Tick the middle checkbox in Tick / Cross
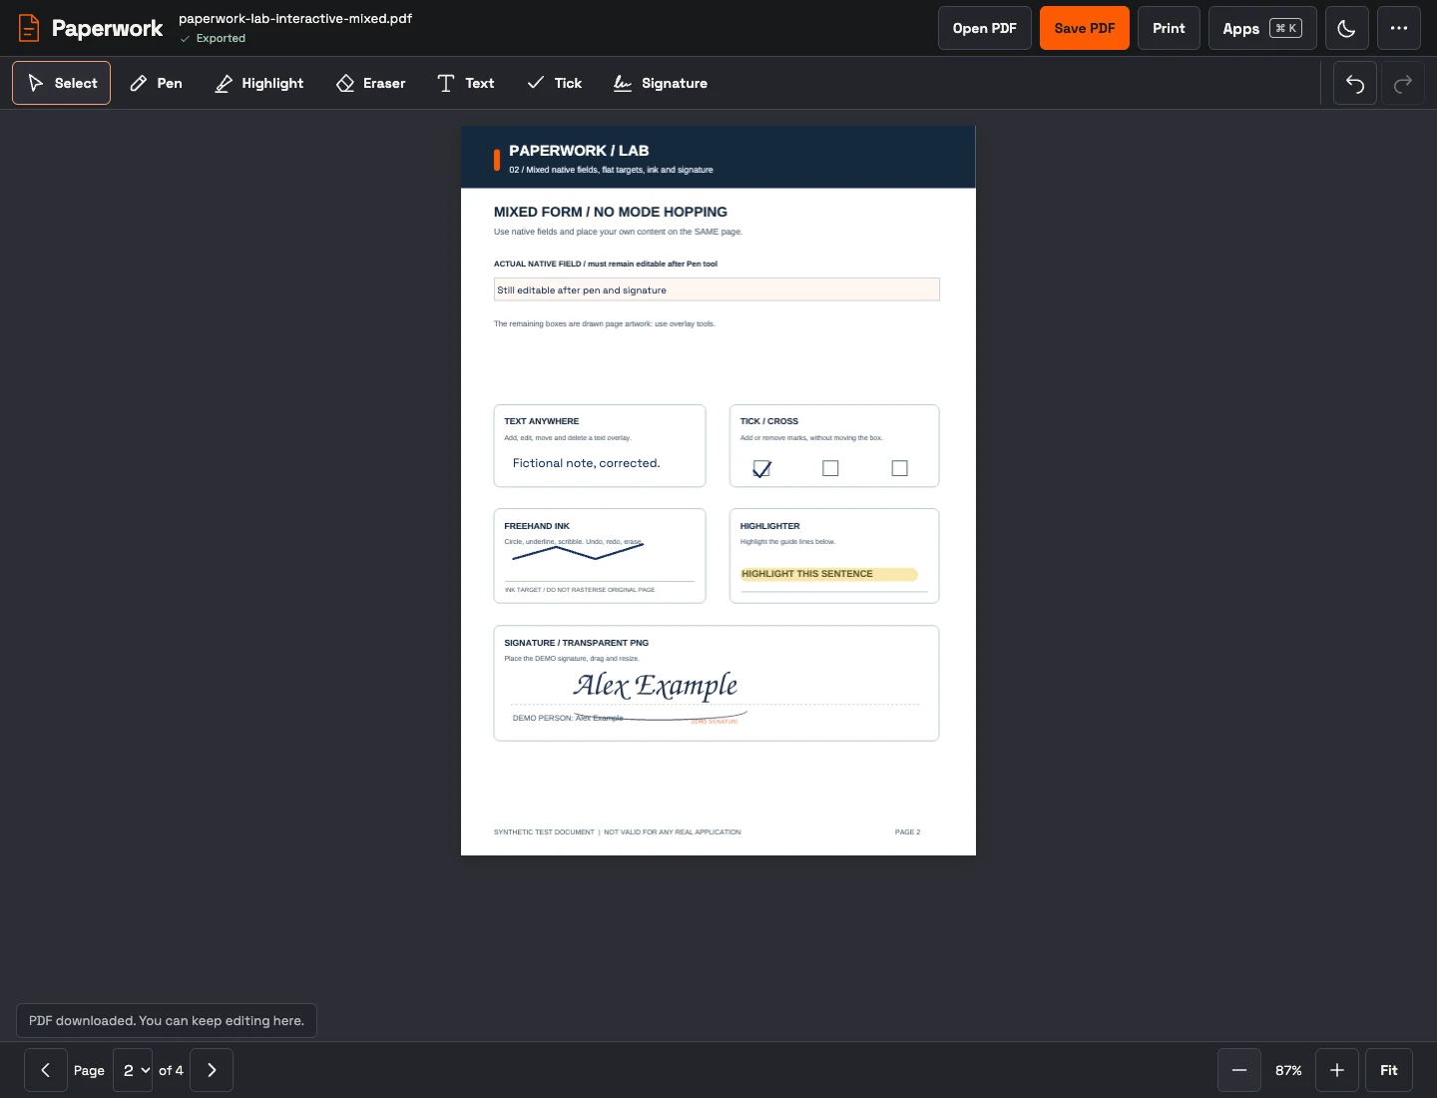The width and height of the screenshot is (1437, 1098). click(x=830, y=468)
